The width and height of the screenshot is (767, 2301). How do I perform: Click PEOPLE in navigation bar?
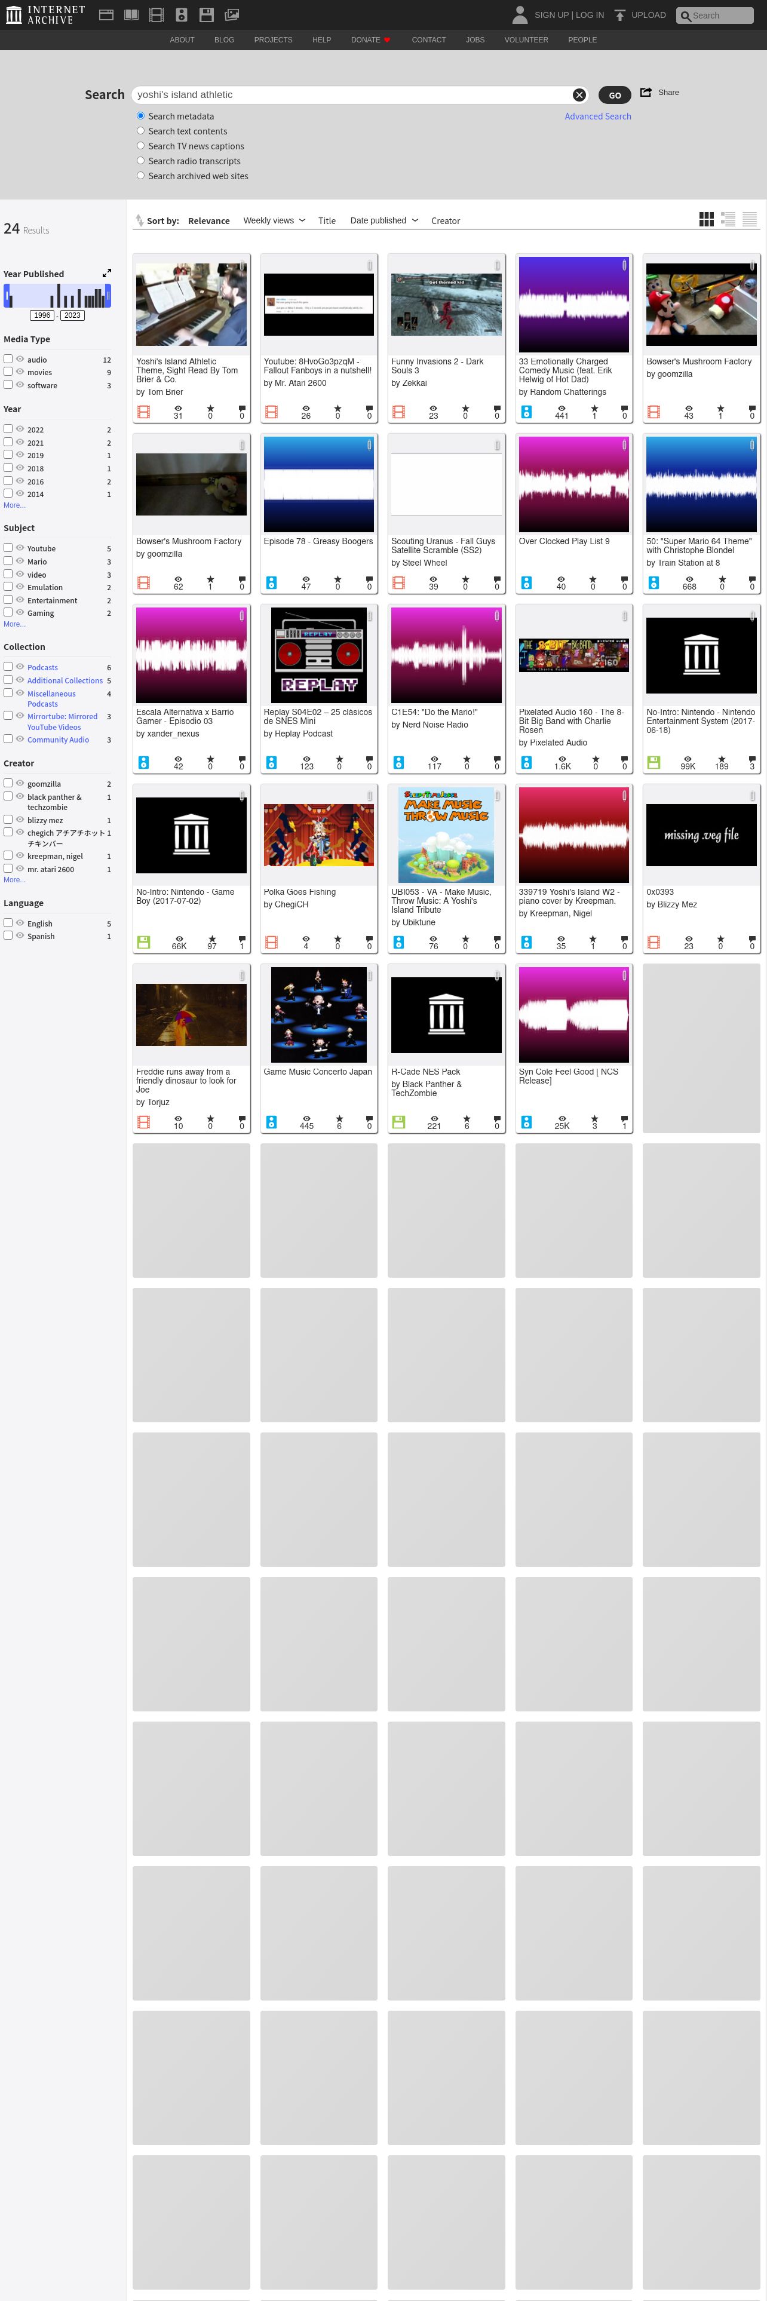pyautogui.click(x=582, y=40)
